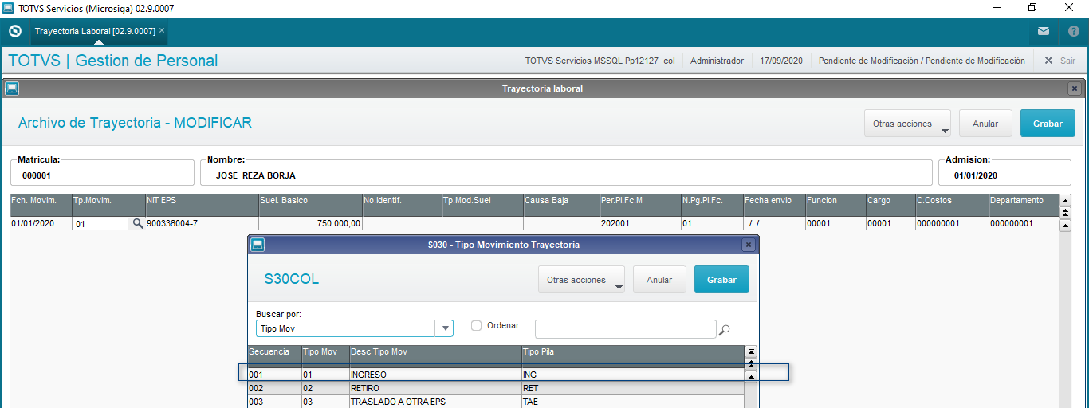Screen dimensions: 1089x408
Task: Close the Trayectoria Laboral tab with its x
Action: [162, 30]
